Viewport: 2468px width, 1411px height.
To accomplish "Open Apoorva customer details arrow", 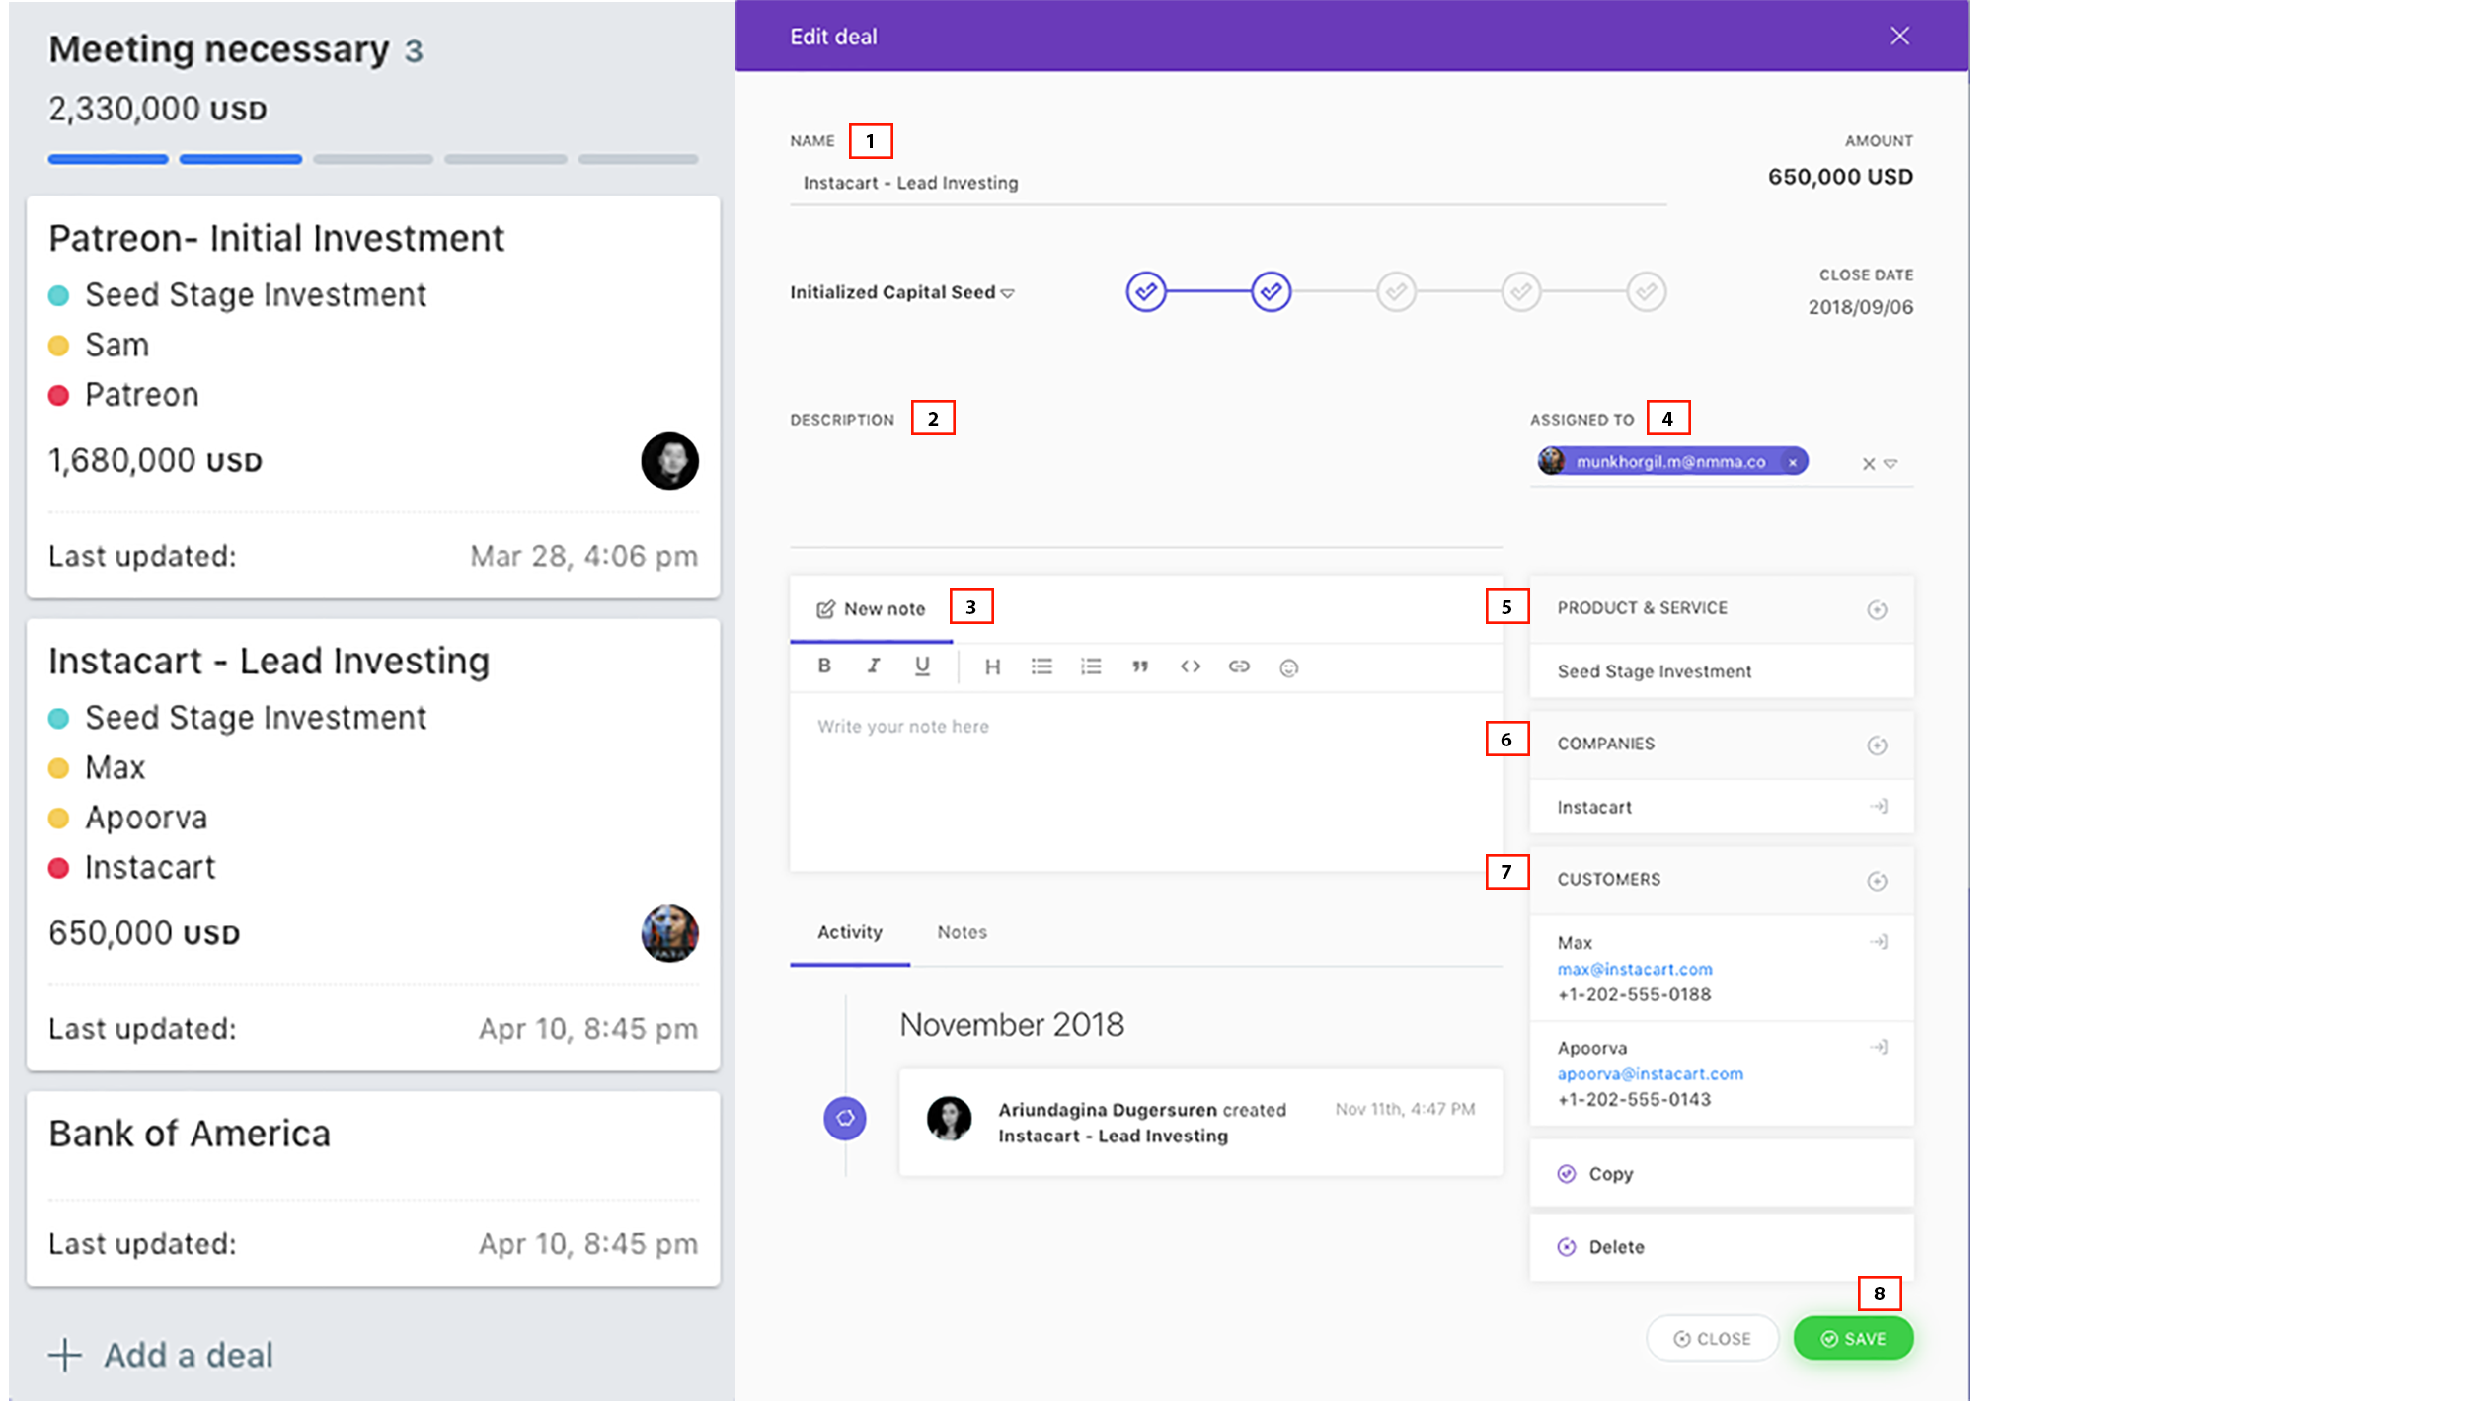I will coord(1878,1047).
